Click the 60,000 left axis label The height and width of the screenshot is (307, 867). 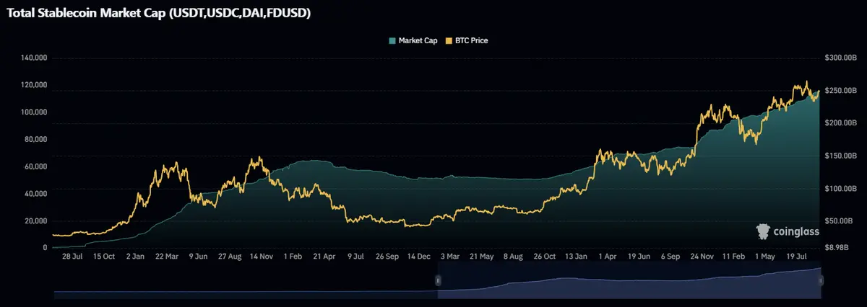coord(36,166)
